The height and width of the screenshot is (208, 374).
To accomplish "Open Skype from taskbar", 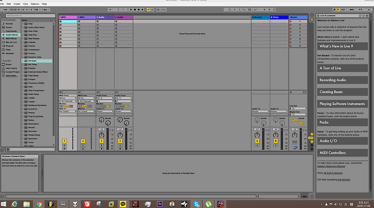I will (196, 204).
